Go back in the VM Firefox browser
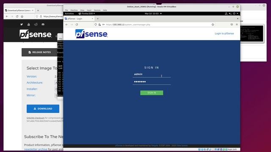271x152 pixels. 66,24
